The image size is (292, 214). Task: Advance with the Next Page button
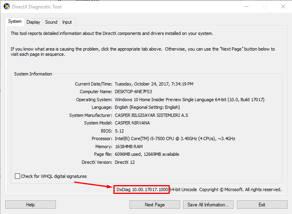pyautogui.click(x=155, y=204)
